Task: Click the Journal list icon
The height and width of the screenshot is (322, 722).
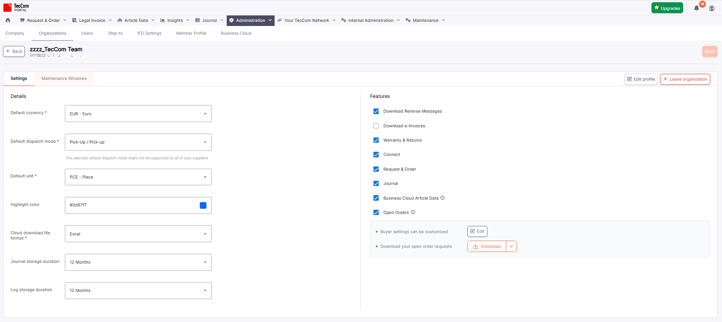Action: click(x=197, y=20)
